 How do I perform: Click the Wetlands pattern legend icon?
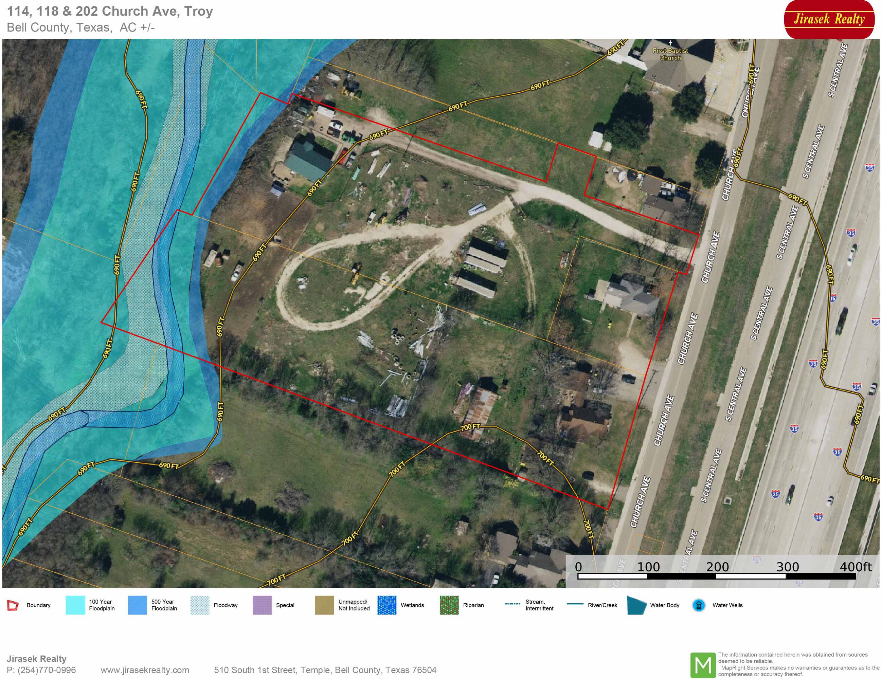click(x=386, y=605)
